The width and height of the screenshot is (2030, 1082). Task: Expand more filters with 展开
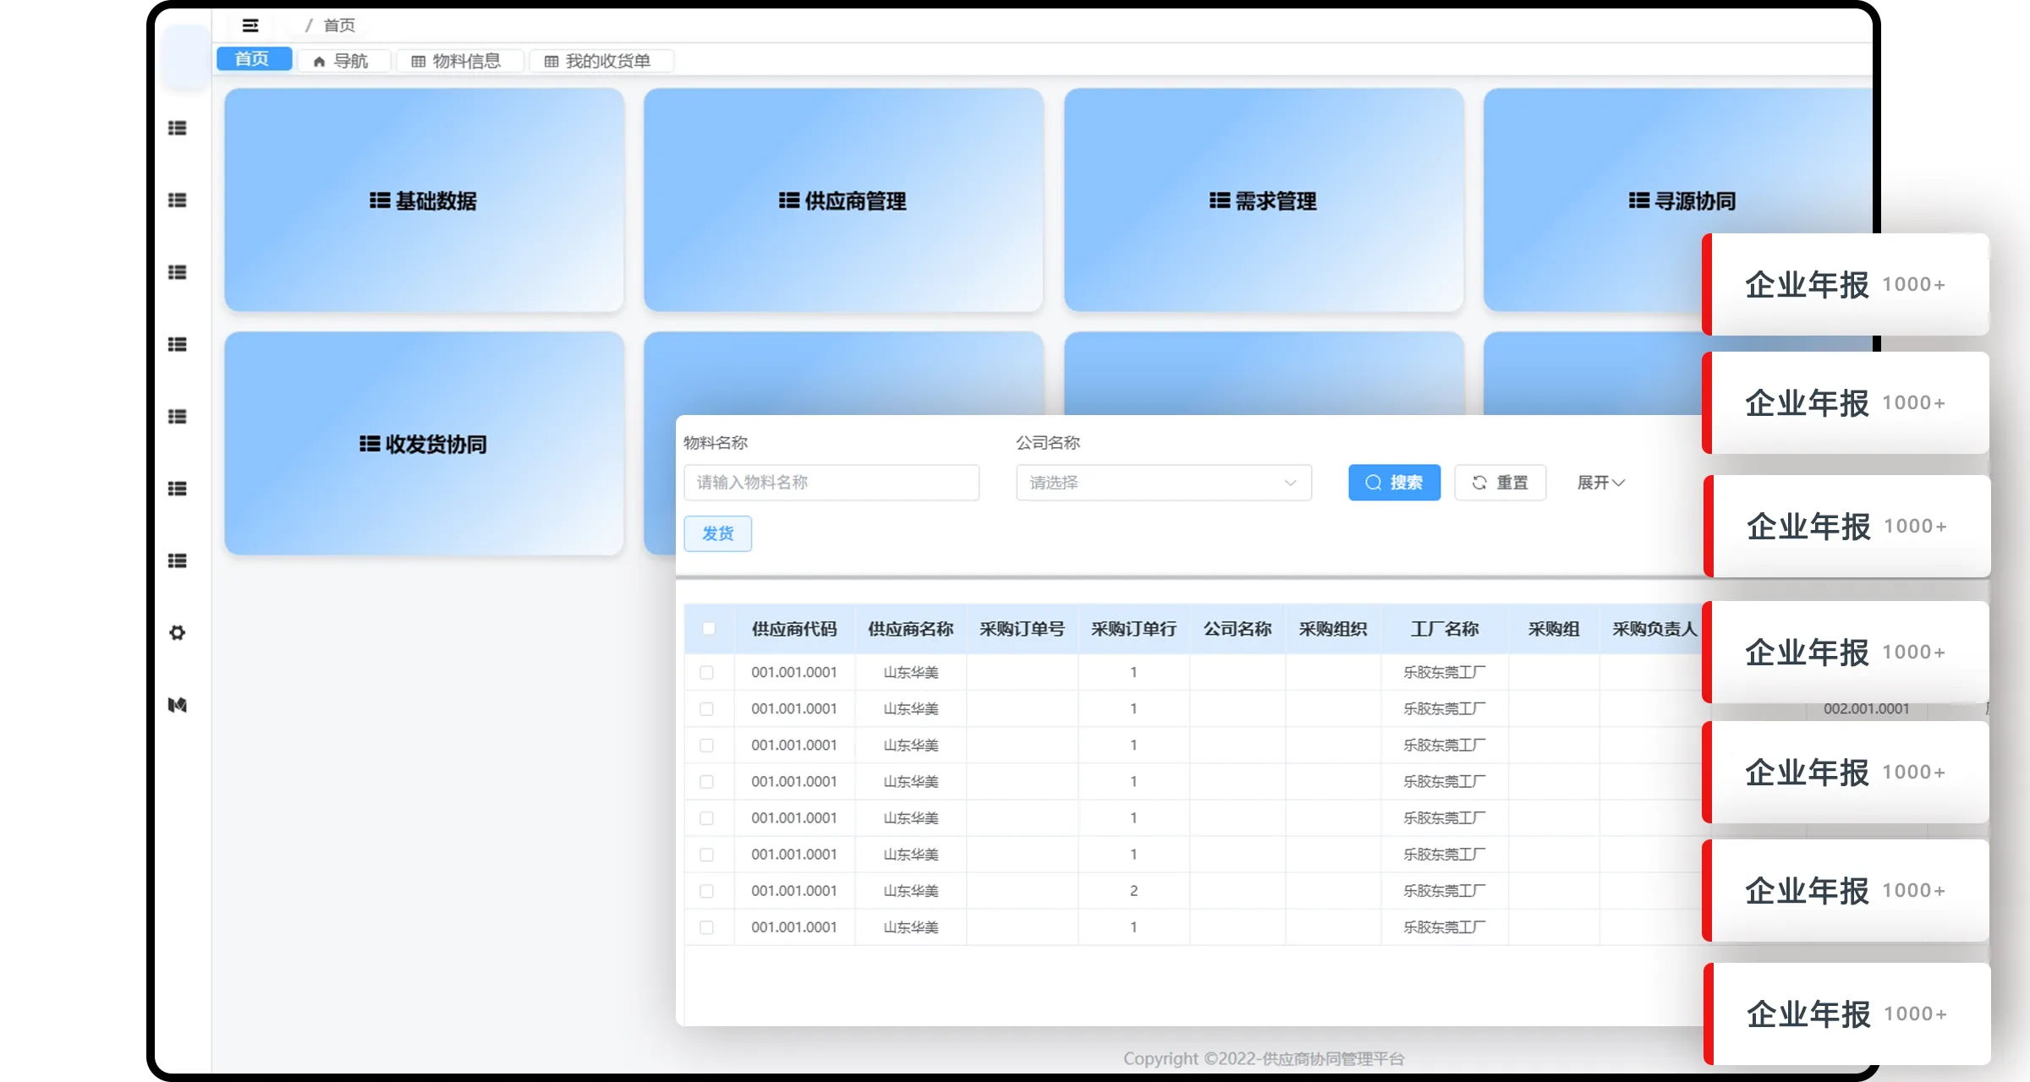coord(1600,483)
